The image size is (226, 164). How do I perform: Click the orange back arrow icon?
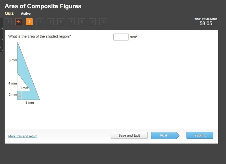point(19,22)
